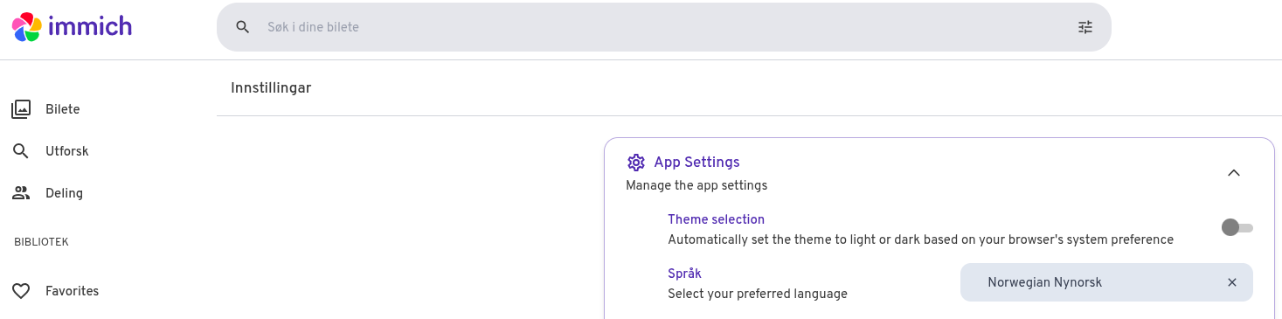
Task: Go to Bilete in the sidebar
Action: point(63,109)
